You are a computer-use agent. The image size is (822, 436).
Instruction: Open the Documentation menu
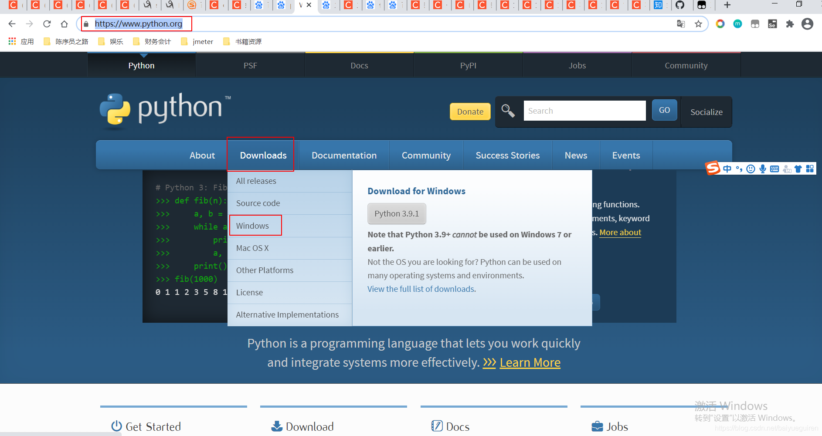click(344, 155)
